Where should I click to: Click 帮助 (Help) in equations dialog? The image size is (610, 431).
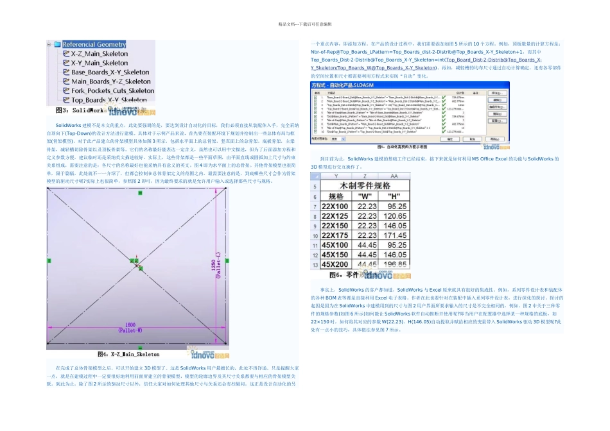(x=495, y=139)
